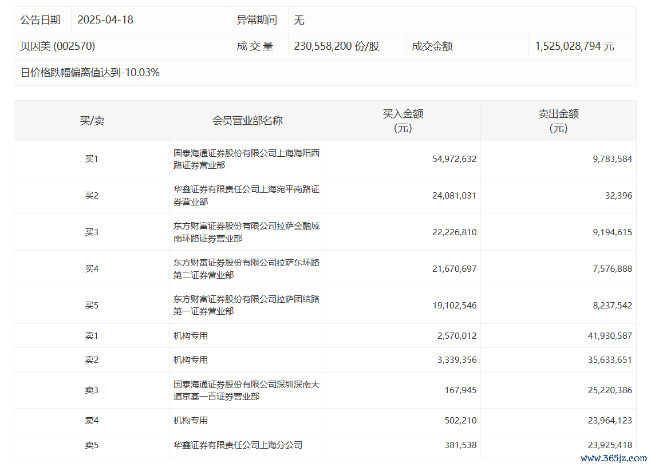Open 国泰海通证券深圳深南大道京基一百 branch
This screenshot has width=651, height=467.
246,390
